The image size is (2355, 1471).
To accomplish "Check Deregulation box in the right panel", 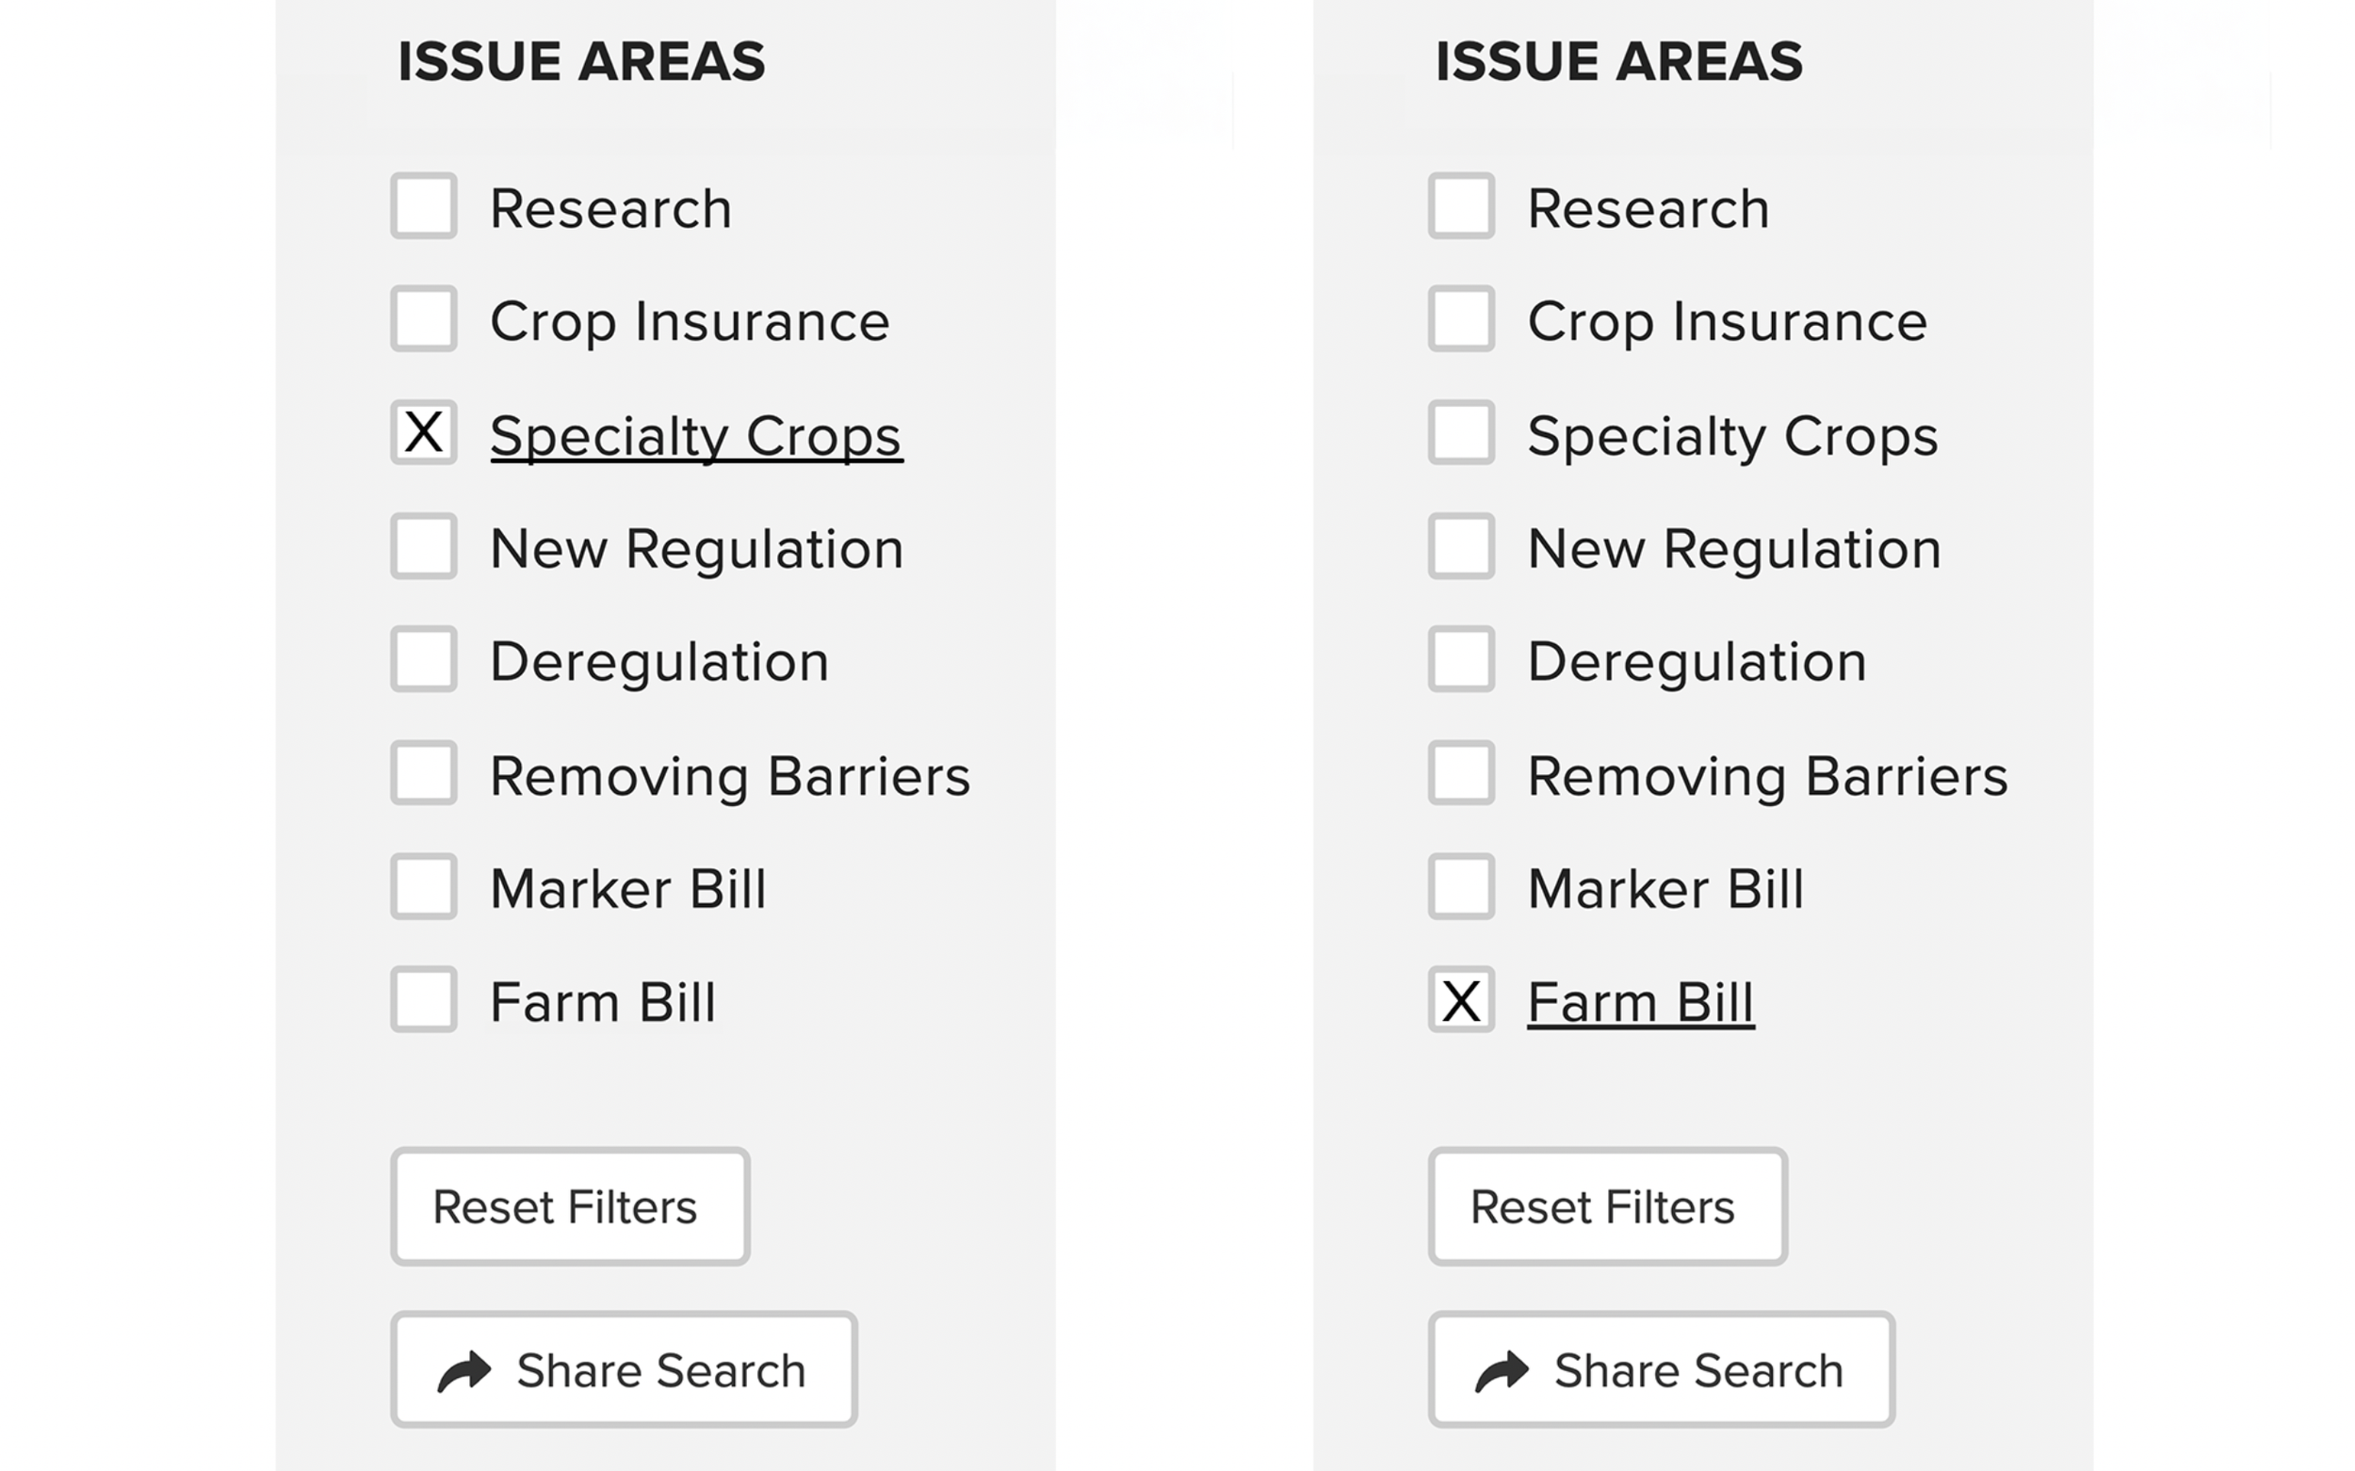I will click(1462, 659).
